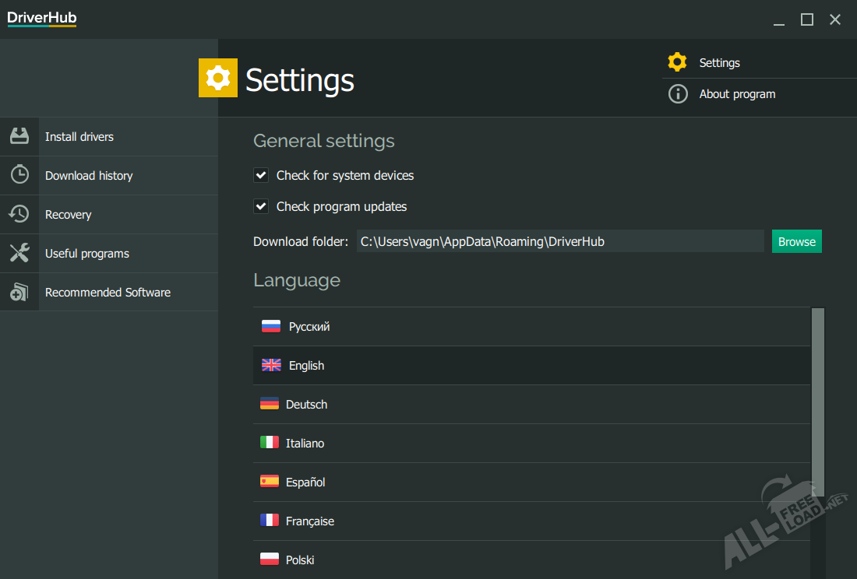Open Download history page link

tap(89, 176)
